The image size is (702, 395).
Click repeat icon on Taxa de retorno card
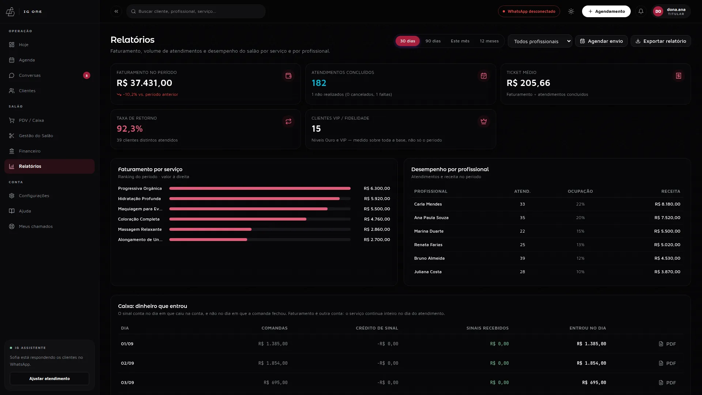pyautogui.click(x=288, y=121)
